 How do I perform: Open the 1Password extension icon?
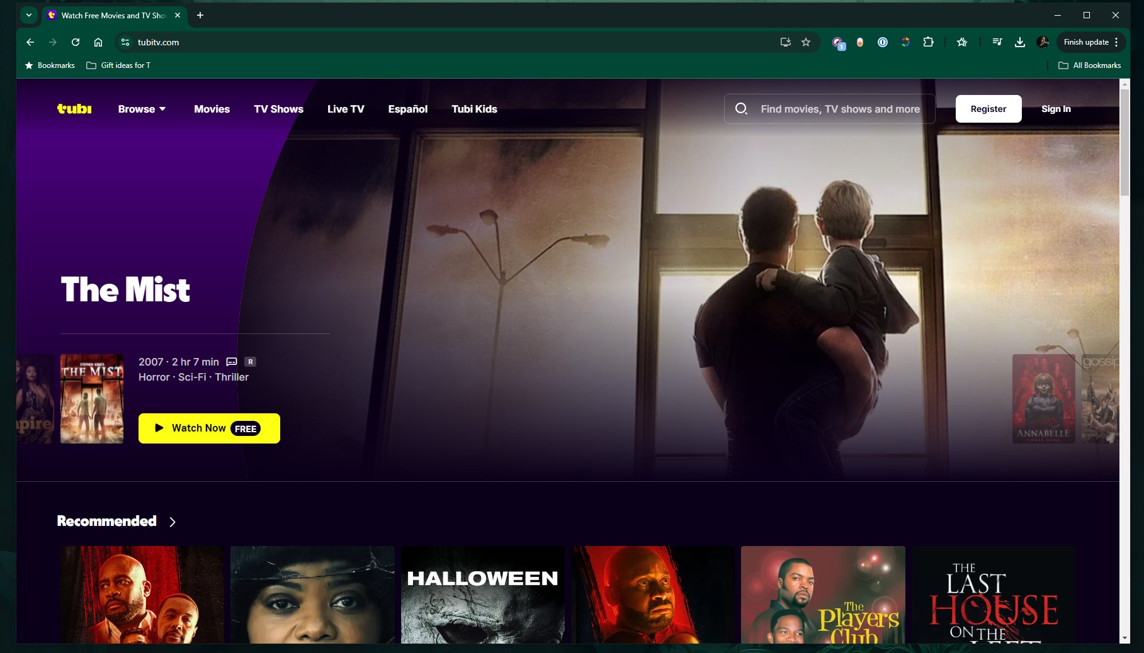[x=883, y=42]
